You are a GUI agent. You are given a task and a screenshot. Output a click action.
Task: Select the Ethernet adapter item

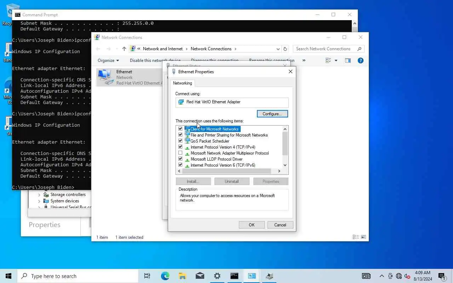coord(130,77)
